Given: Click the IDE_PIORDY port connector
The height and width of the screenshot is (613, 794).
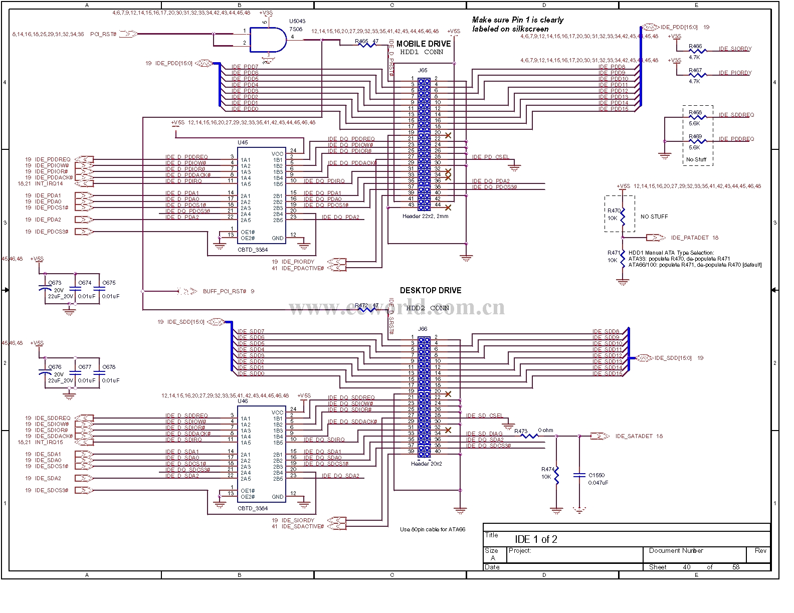Looking at the screenshot, I should coord(336,262).
